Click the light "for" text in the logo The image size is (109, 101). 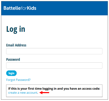point(24,8)
